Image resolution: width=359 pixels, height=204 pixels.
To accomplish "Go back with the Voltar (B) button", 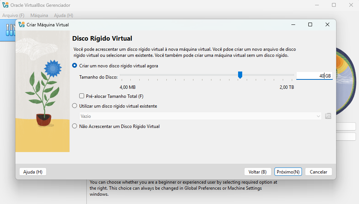I will [x=257, y=172].
